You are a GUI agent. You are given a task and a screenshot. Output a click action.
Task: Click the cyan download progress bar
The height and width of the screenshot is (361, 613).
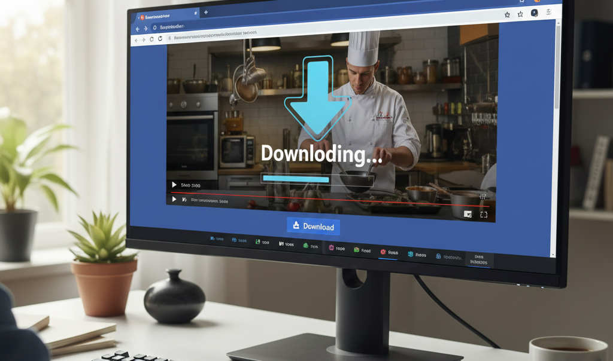(x=296, y=179)
